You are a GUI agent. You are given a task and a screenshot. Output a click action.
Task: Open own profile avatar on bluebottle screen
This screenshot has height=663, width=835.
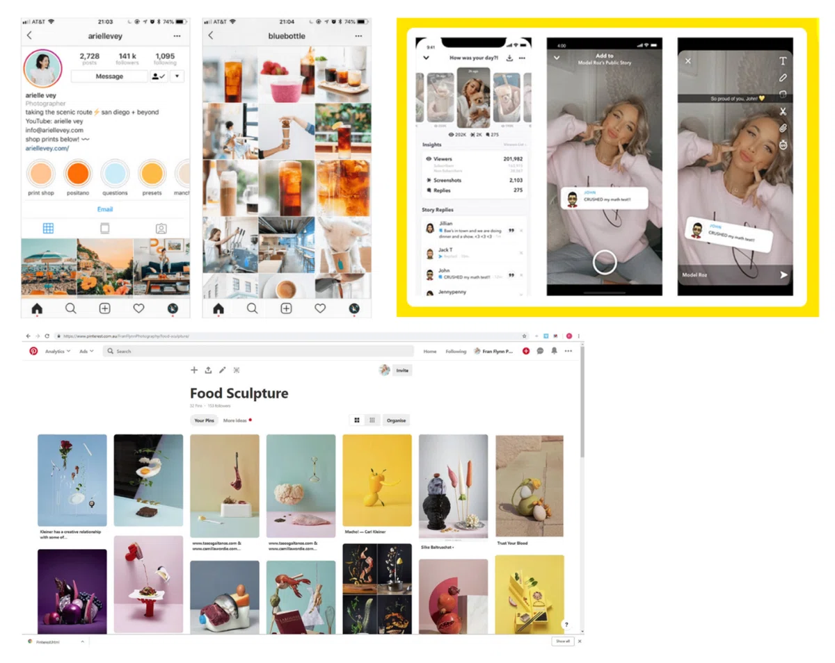coord(353,308)
